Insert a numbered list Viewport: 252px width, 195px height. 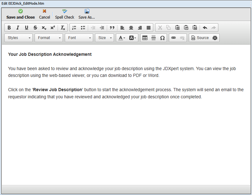coord(74,28)
